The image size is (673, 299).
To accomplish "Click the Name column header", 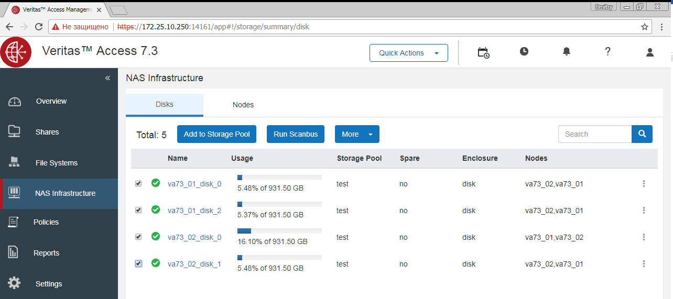I will click(178, 158).
